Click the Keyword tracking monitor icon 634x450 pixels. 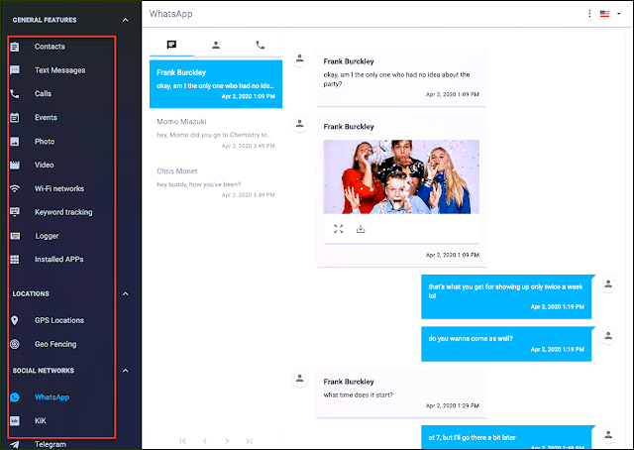pos(15,212)
